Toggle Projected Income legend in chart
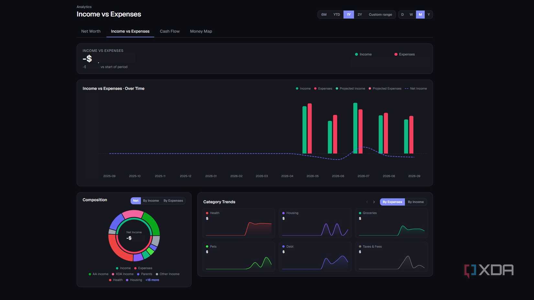The height and width of the screenshot is (300, 534). tap(350, 88)
